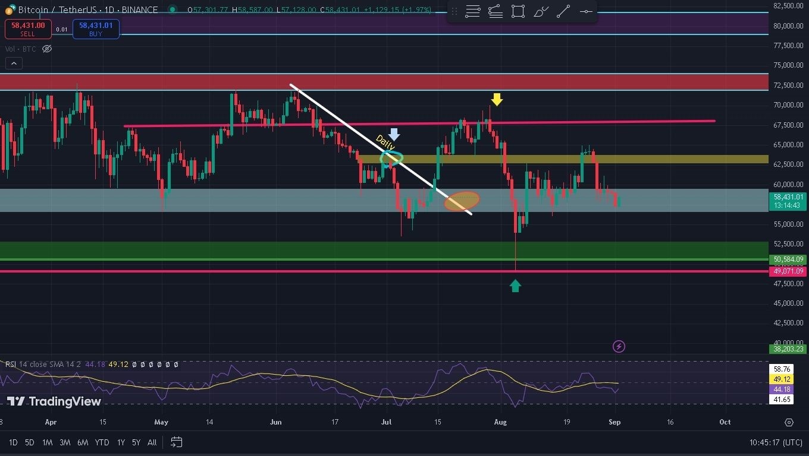
Task: Select the green up arrow drawing
Action: click(x=515, y=286)
